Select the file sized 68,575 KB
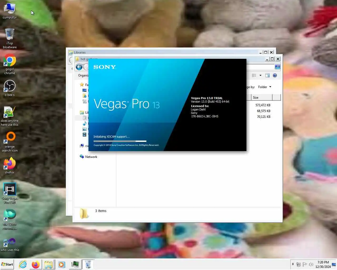Screen dimensions: 337x270 click(264, 111)
